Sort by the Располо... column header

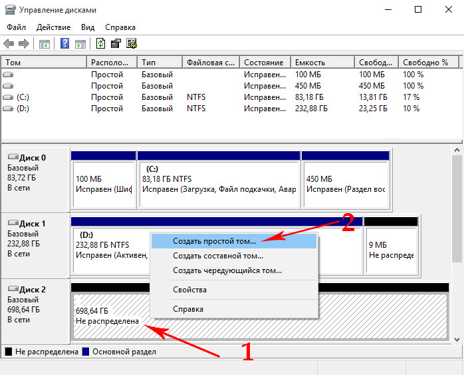112,63
